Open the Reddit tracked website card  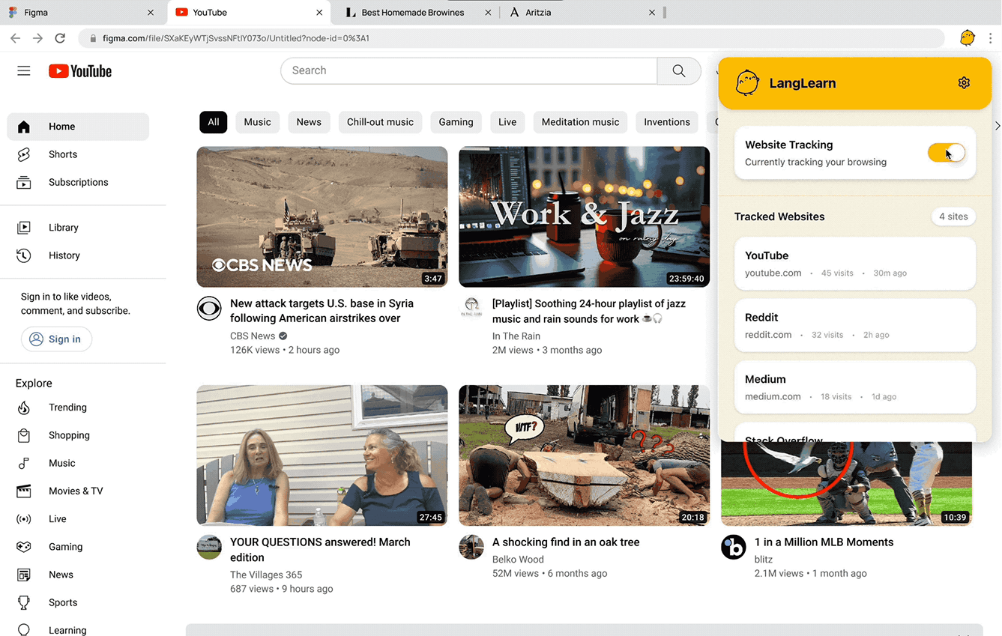click(855, 325)
